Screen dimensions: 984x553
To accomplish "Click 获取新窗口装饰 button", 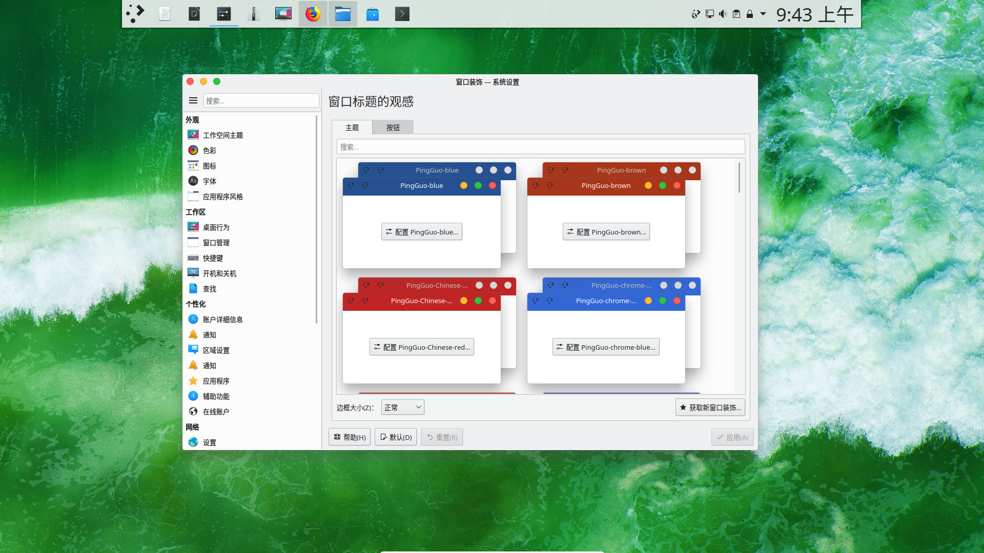I will [x=710, y=408].
